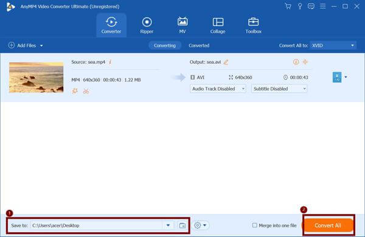Open the Collage tab
365x237 pixels.
(x=218, y=26)
